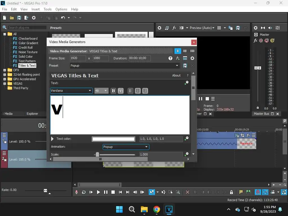Click the transport Stop button
Screen dimensions: 288x216
point(113,192)
